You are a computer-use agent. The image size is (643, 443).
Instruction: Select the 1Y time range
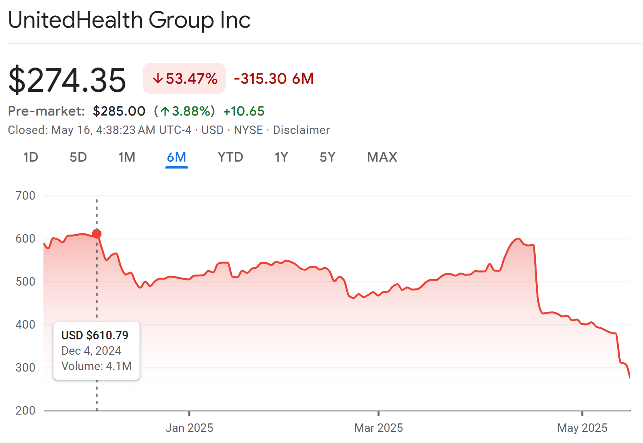[x=281, y=157]
